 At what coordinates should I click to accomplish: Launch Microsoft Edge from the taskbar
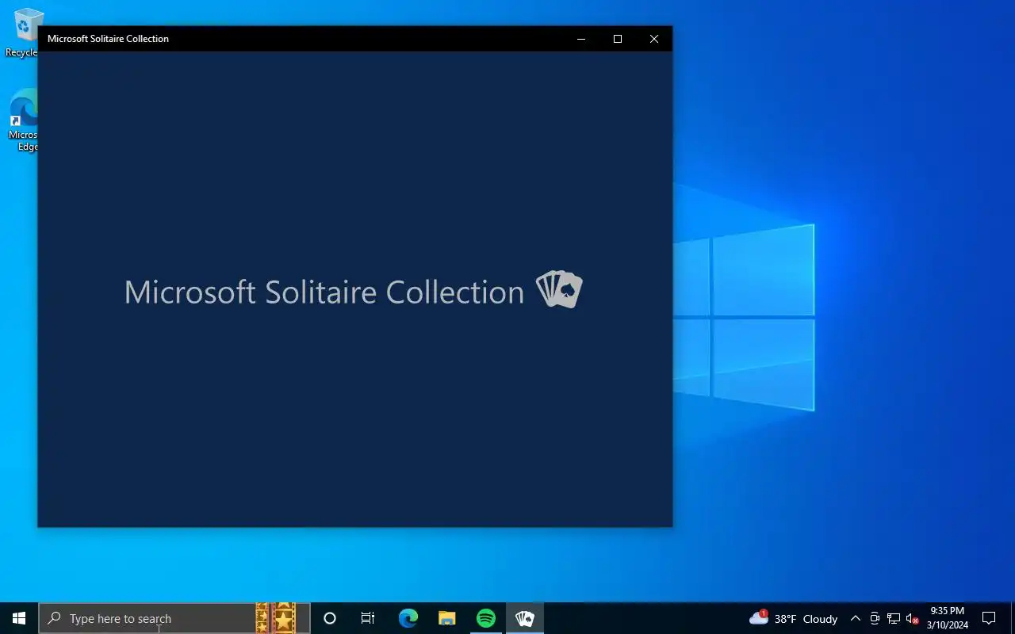click(x=408, y=618)
